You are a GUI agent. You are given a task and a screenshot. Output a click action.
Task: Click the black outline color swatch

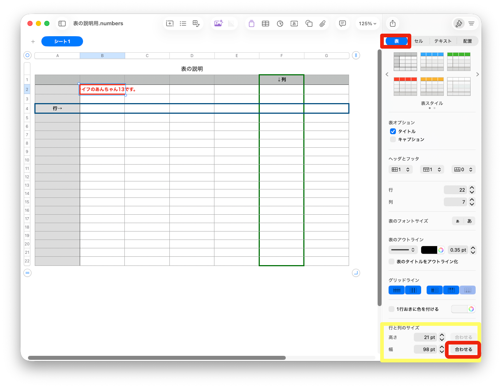tap(429, 250)
